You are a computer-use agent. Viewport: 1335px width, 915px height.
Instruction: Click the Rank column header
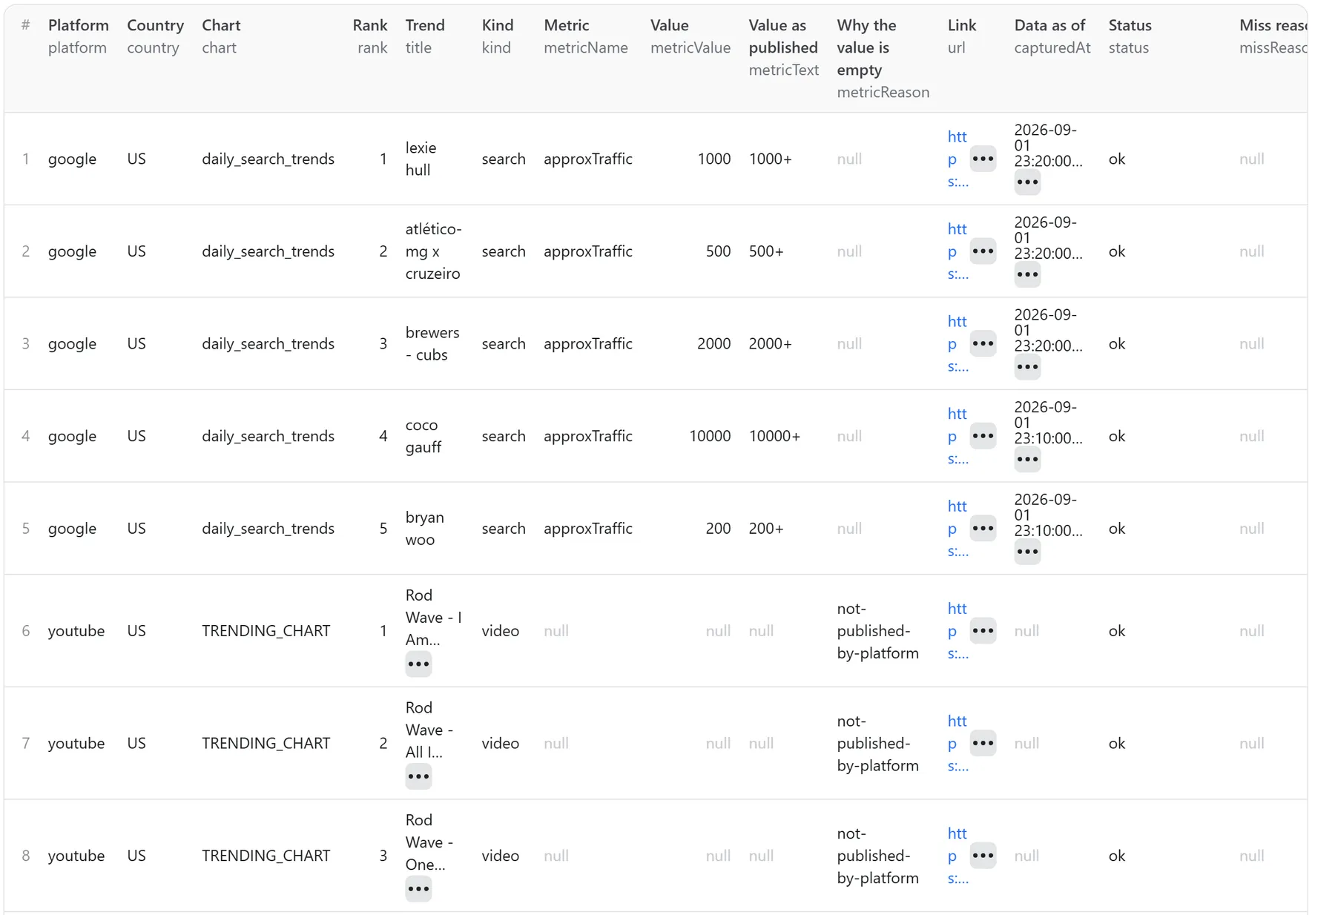(x=370, y=36)
